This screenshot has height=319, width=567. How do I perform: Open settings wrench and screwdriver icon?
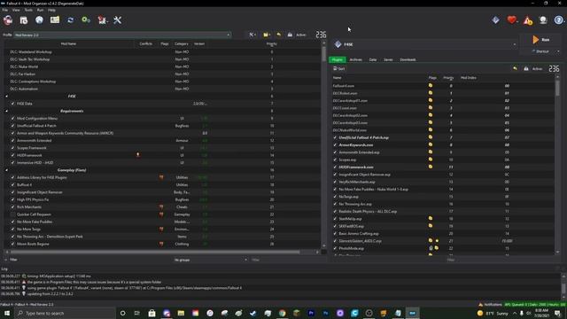point(118,20)
